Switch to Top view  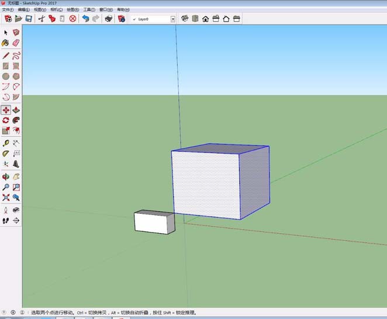[x=195, y=19]
